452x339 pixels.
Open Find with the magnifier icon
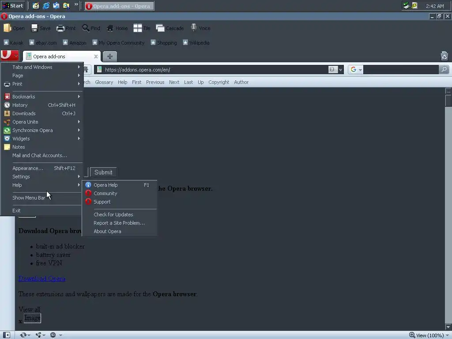[86, 28]
